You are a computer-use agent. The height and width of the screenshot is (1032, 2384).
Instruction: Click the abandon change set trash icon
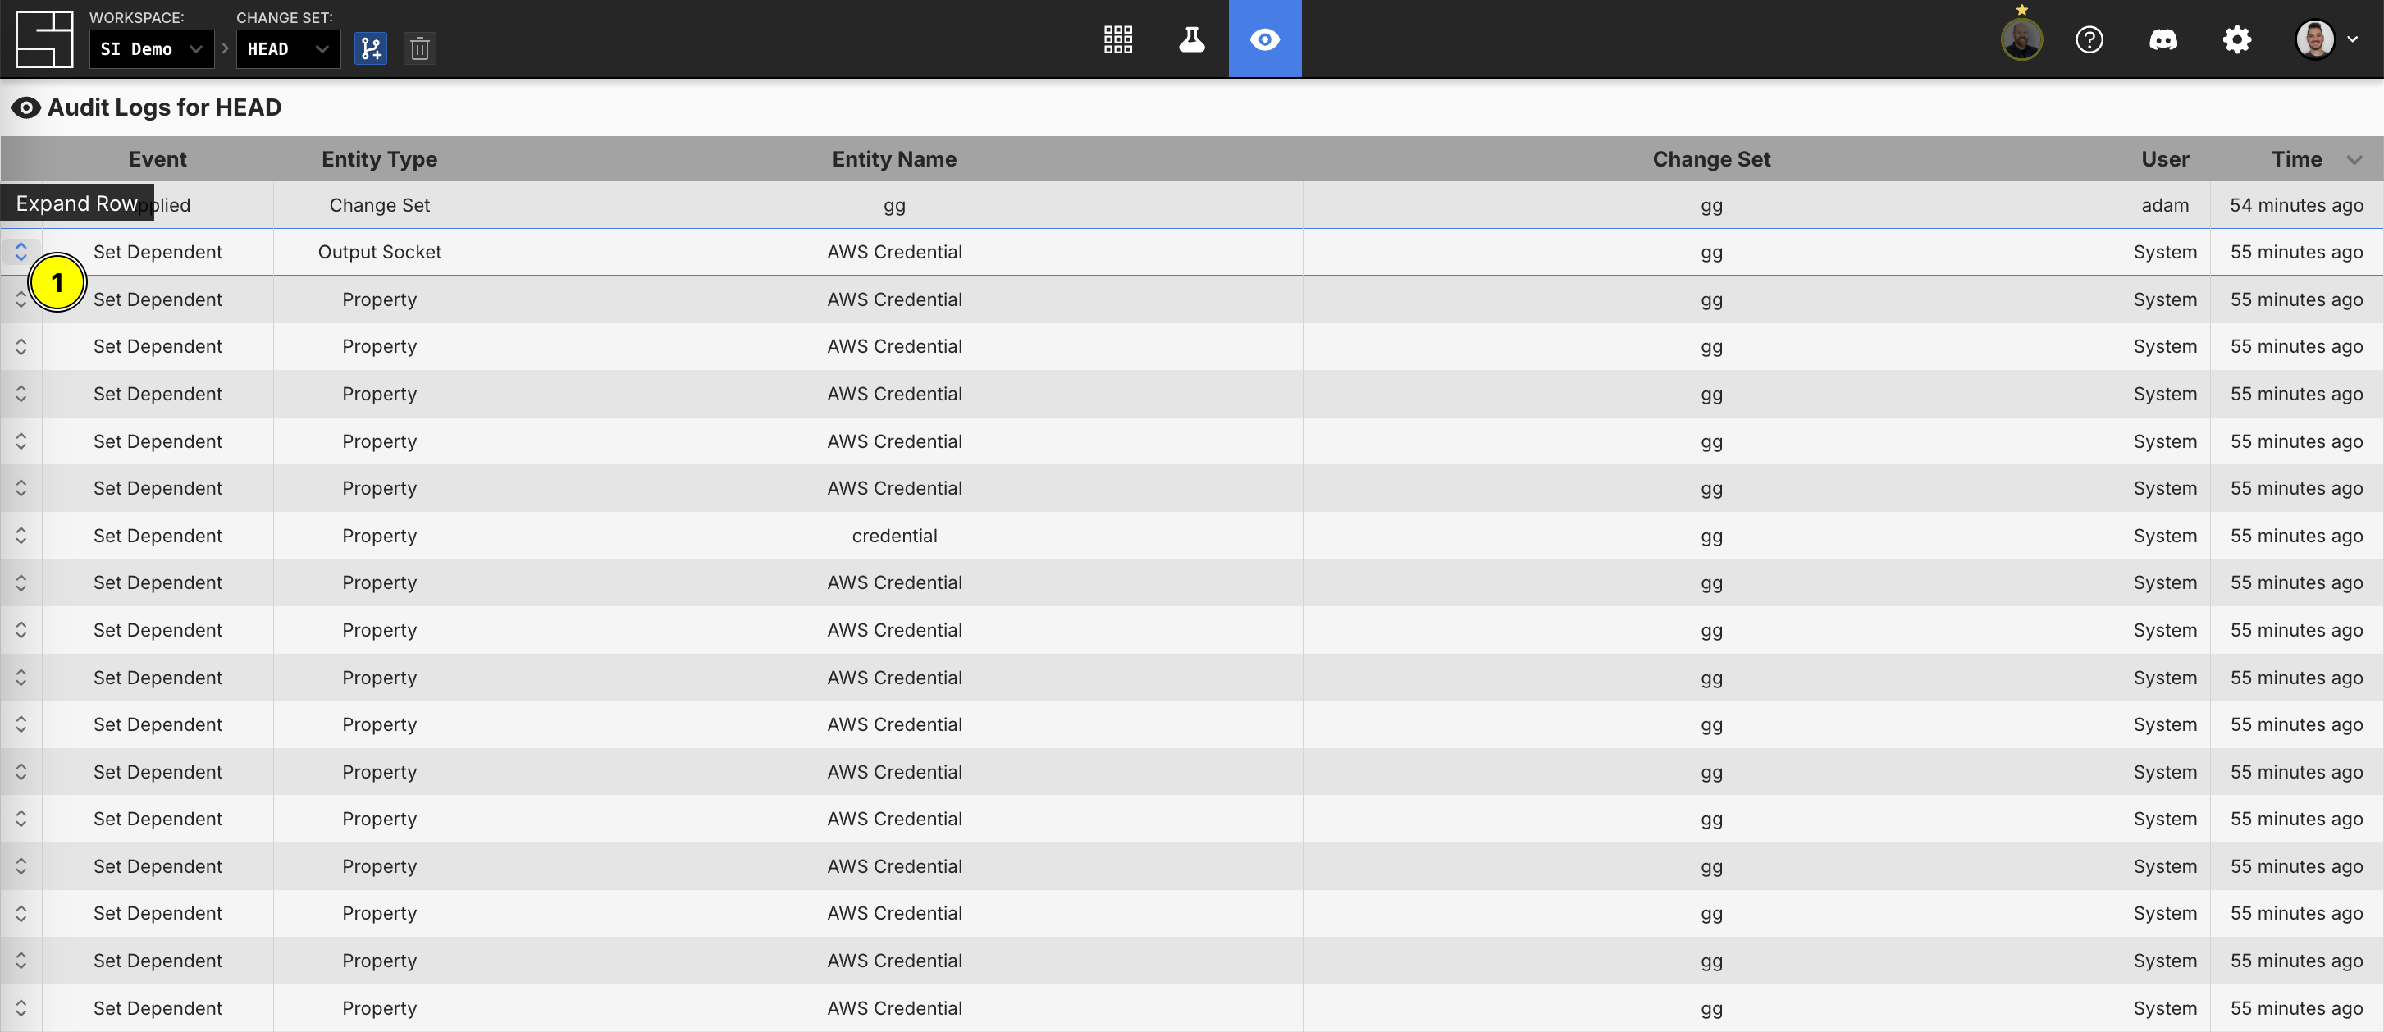[x=419, y=48]
